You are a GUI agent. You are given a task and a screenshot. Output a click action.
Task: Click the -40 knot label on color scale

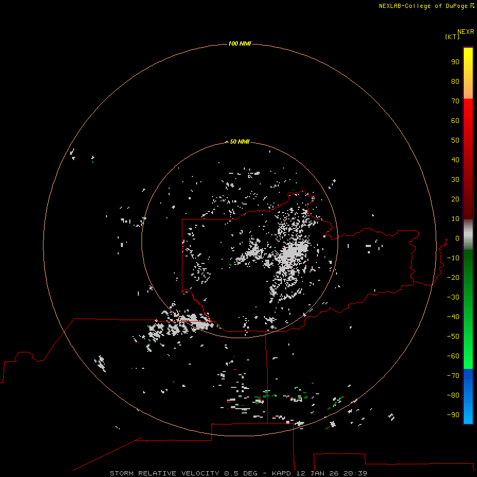[453, 317]
